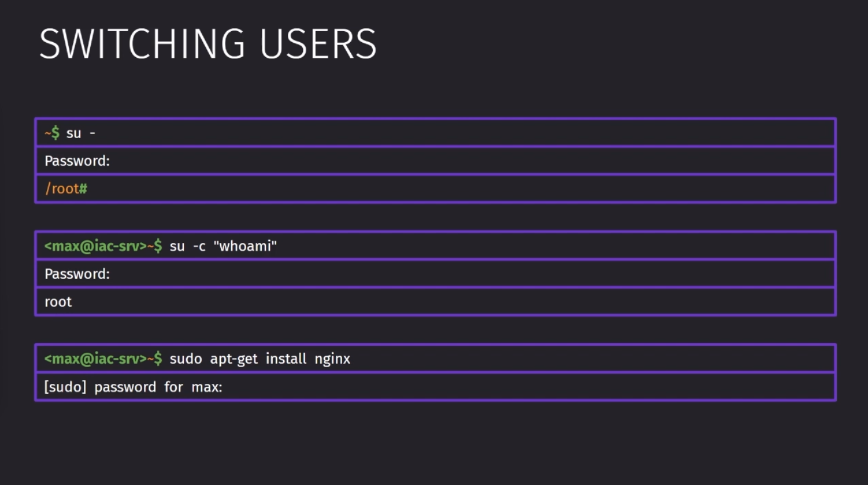
Task: Select the 'su -' command line
Action: (435, 132)
